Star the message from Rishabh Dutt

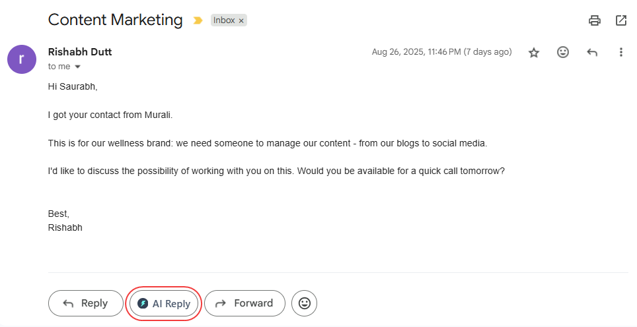point(534,52)
